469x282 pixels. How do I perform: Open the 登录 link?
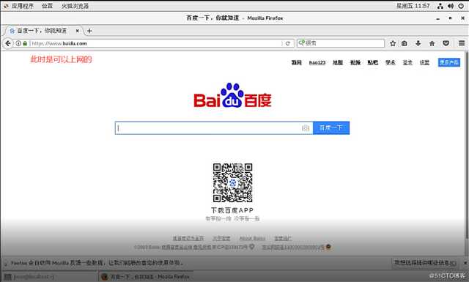pos(407,62)
